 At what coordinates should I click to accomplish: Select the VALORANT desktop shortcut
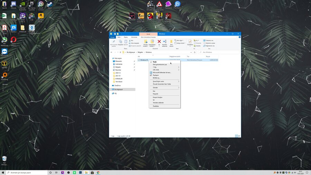132,16
